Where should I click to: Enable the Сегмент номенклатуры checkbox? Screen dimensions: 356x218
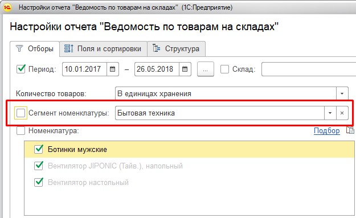(x=21, y=113)
